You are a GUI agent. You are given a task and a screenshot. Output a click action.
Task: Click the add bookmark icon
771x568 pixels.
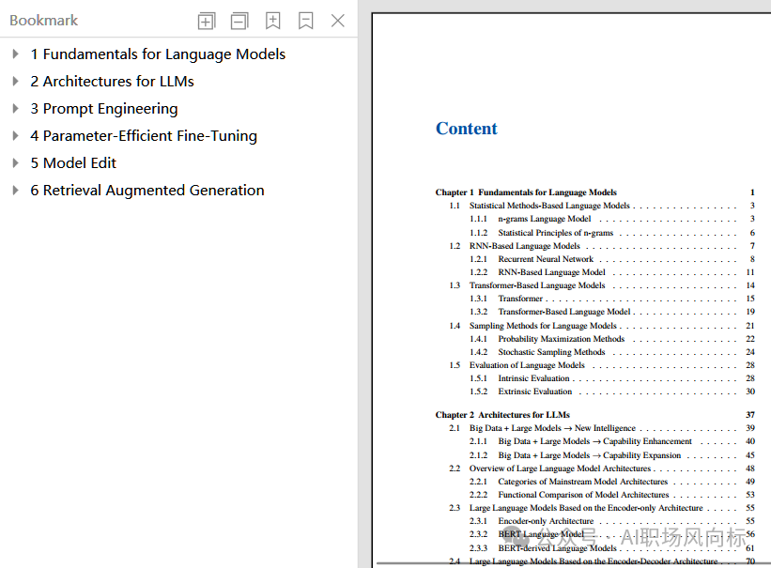(273, 21)
